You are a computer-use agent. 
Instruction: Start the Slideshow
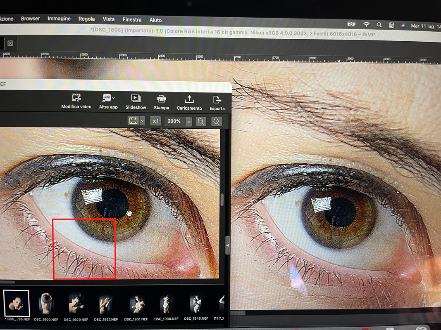pos(136,102)
